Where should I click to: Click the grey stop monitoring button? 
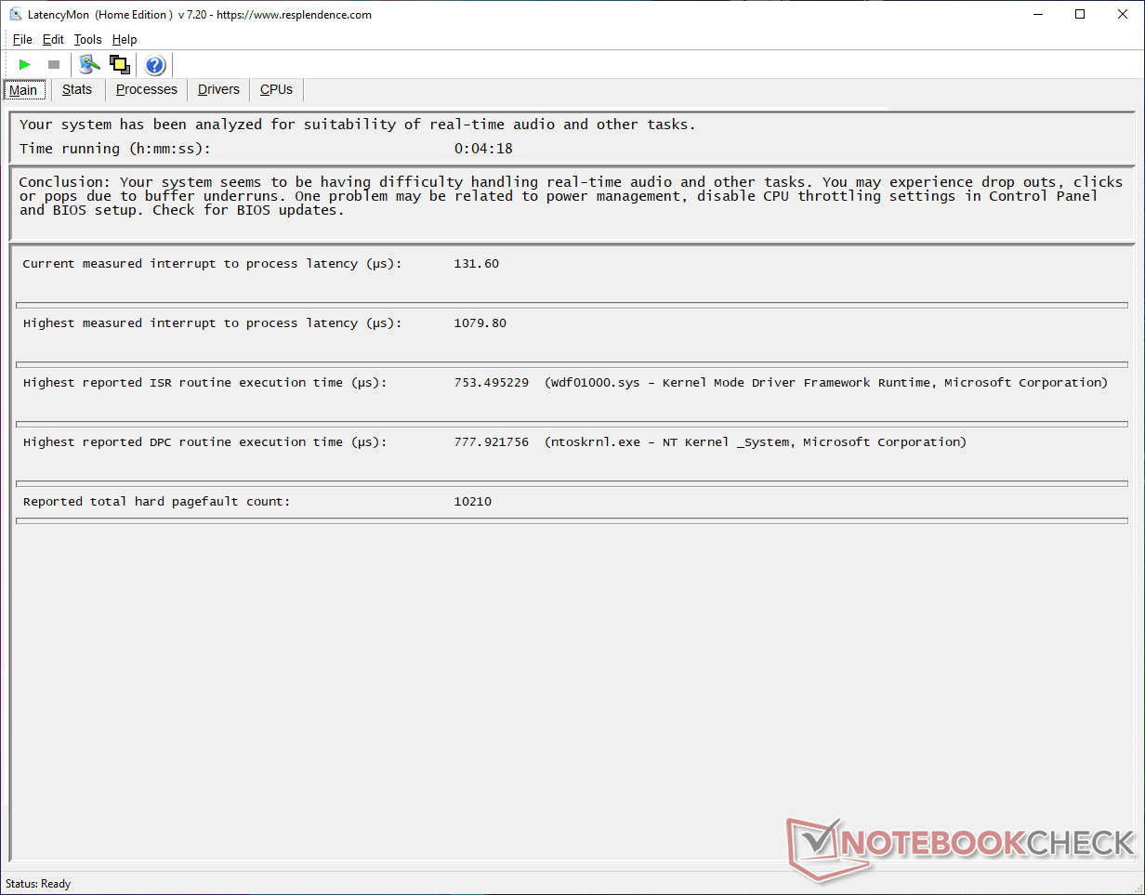[x=54, y=64]
